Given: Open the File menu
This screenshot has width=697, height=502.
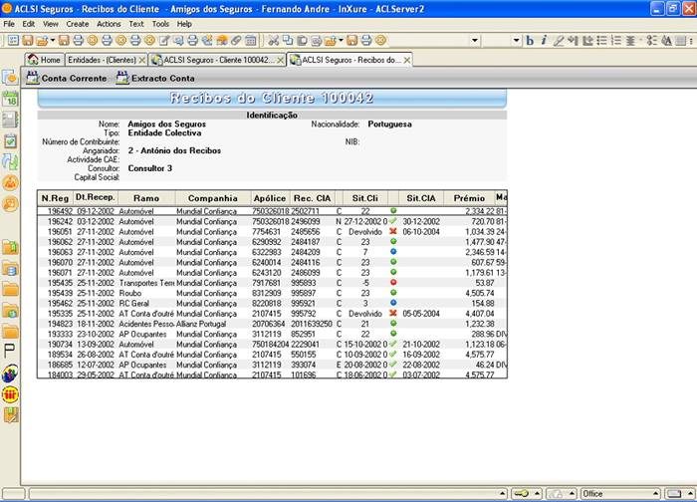Looking at the screenshot, I should click(x=9, y=23).
